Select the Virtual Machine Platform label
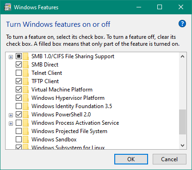This screenshot has height=170, width=192. [62, 90]
